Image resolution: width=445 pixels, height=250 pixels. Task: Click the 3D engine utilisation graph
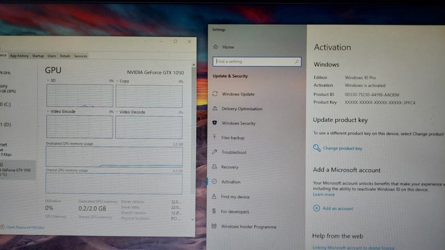pyautogui.click(x=80, y=95)
